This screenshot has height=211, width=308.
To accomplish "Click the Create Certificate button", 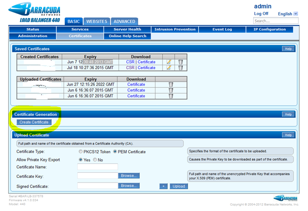I will (34, 122).
